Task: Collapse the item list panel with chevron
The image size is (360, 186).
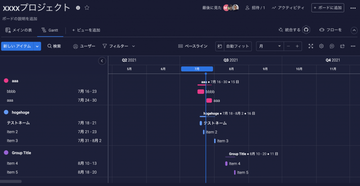Action: pos(102,61)
